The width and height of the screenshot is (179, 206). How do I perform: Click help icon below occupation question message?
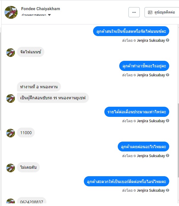pos(167,75)
